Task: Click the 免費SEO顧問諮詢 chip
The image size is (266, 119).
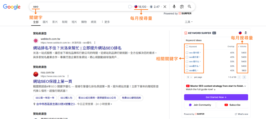Action: click(x=131, y=98)
